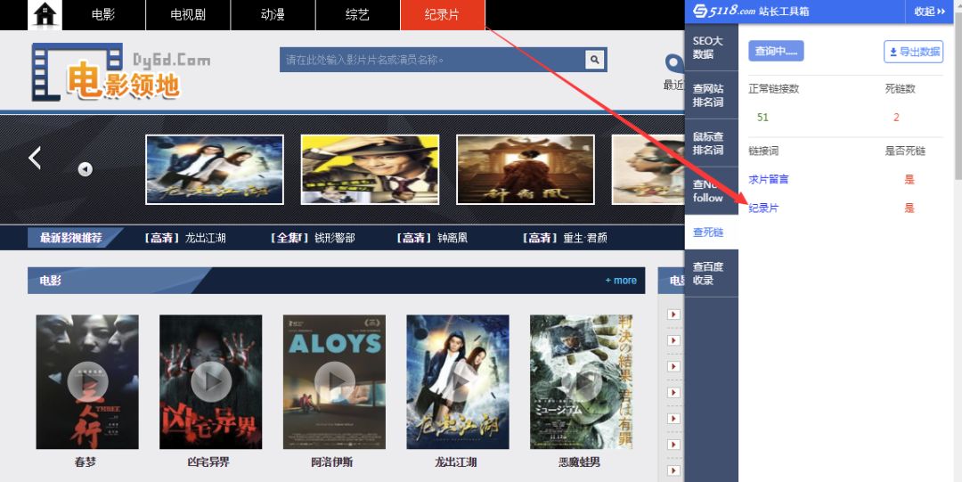
Task: Play the 龙出江湖 movie poster
Action: tap(458, 382)
